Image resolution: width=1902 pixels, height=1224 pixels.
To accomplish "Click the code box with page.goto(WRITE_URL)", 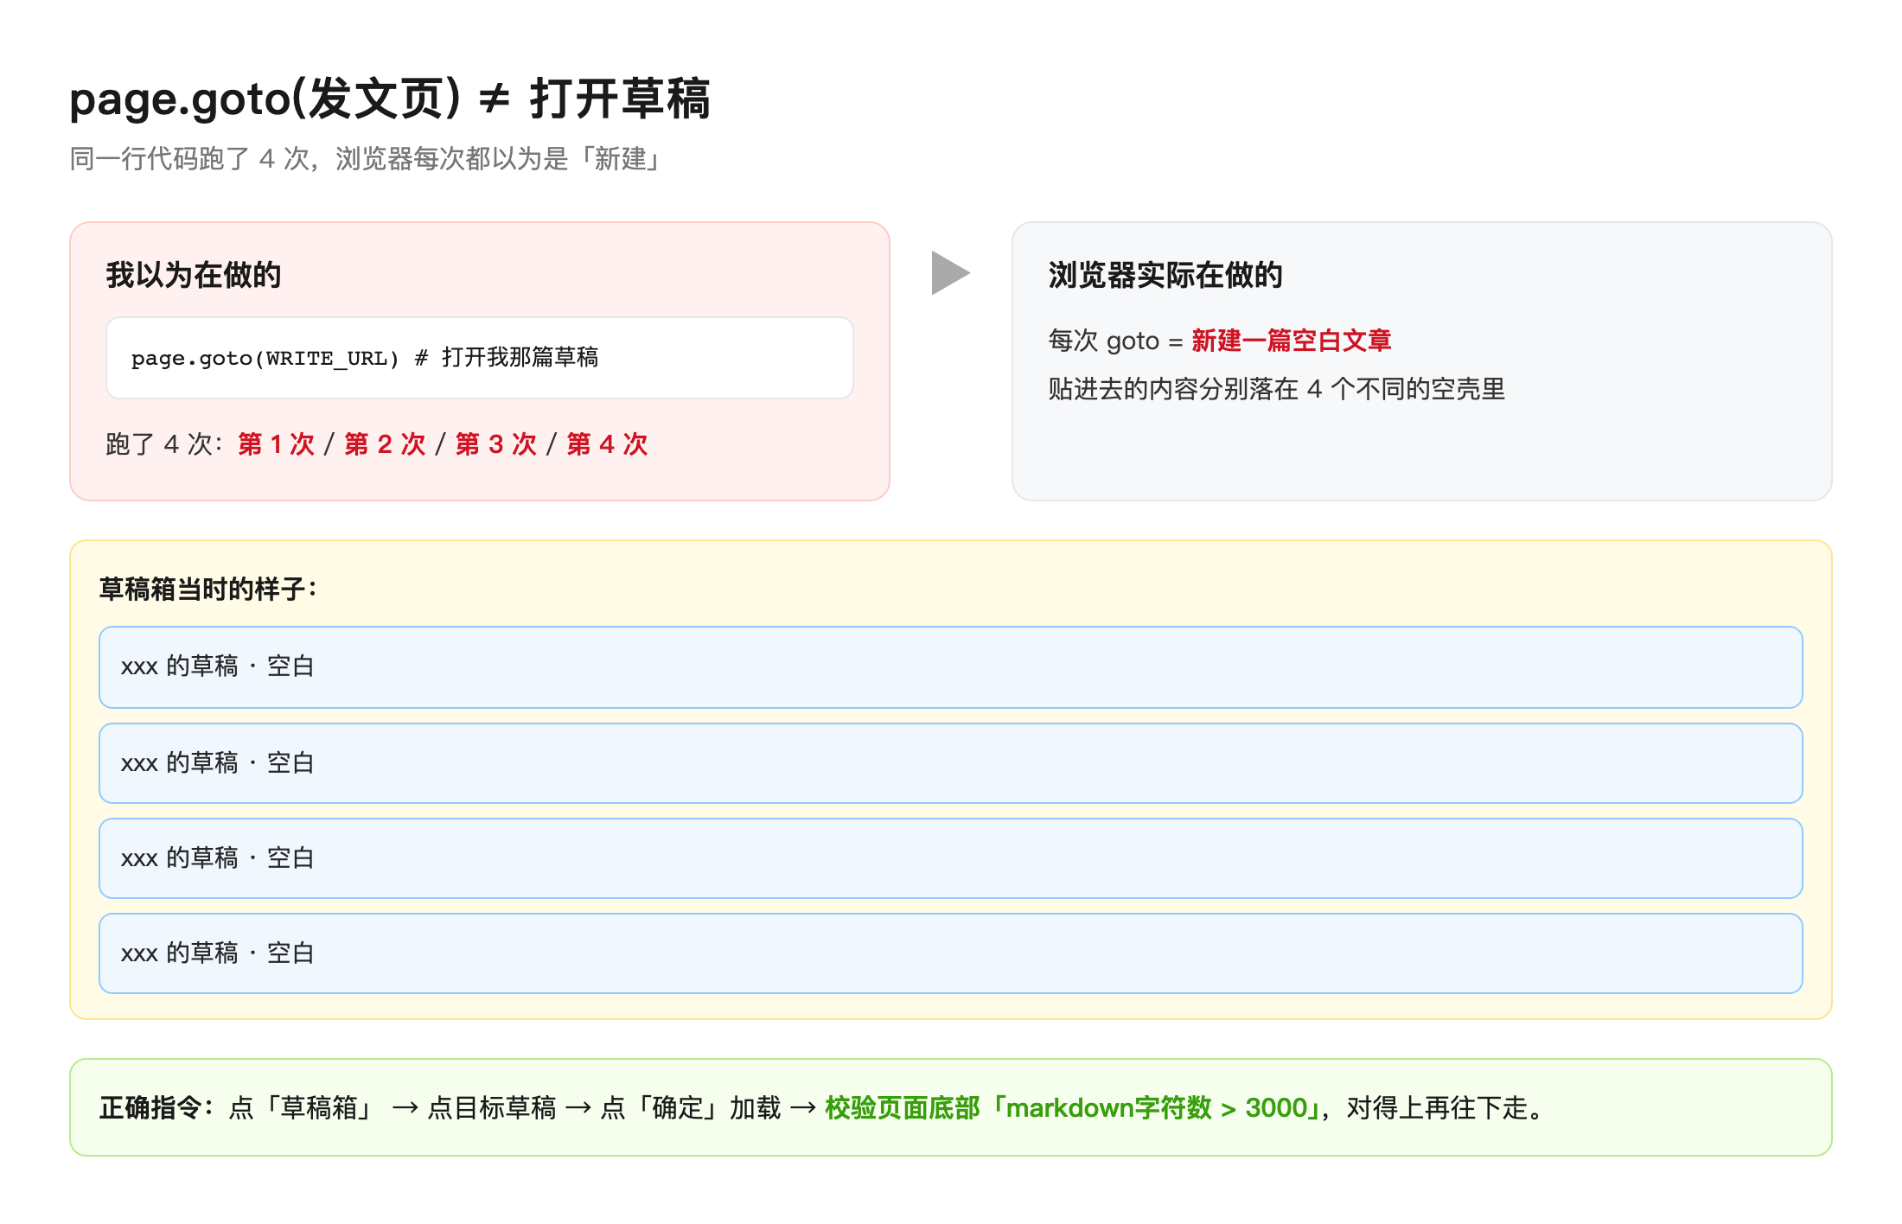I will (x=480, y=358).
